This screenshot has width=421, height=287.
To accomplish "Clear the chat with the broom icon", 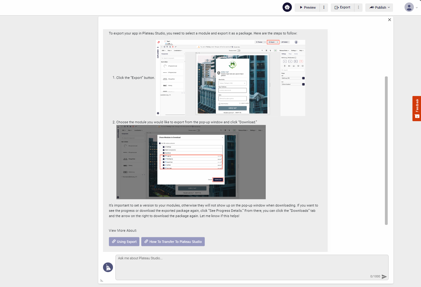I will click(108, 267).
